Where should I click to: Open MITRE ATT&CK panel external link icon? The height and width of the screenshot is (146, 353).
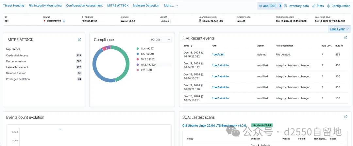coord(79,40)
